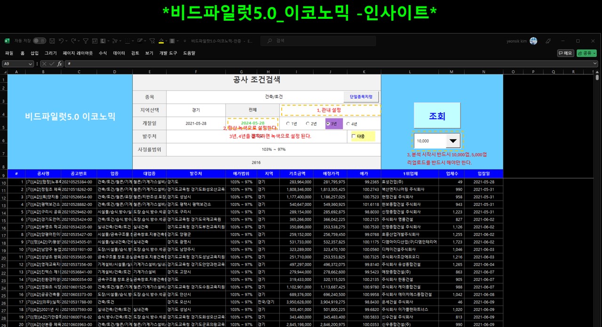Open the borders dropdown arrow

point(133,41)
